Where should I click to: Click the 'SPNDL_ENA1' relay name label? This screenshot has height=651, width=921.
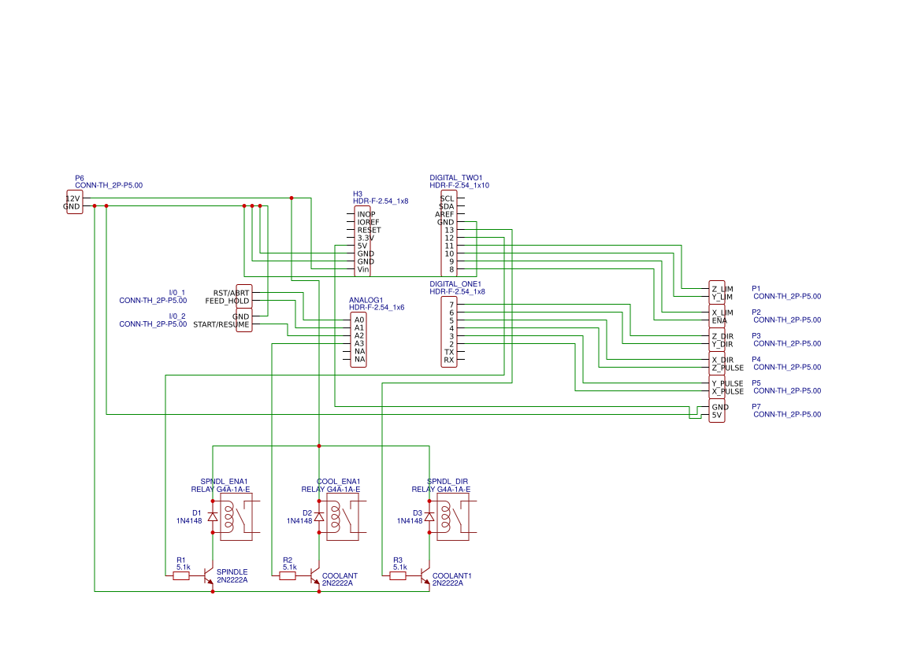click(224, 481)
